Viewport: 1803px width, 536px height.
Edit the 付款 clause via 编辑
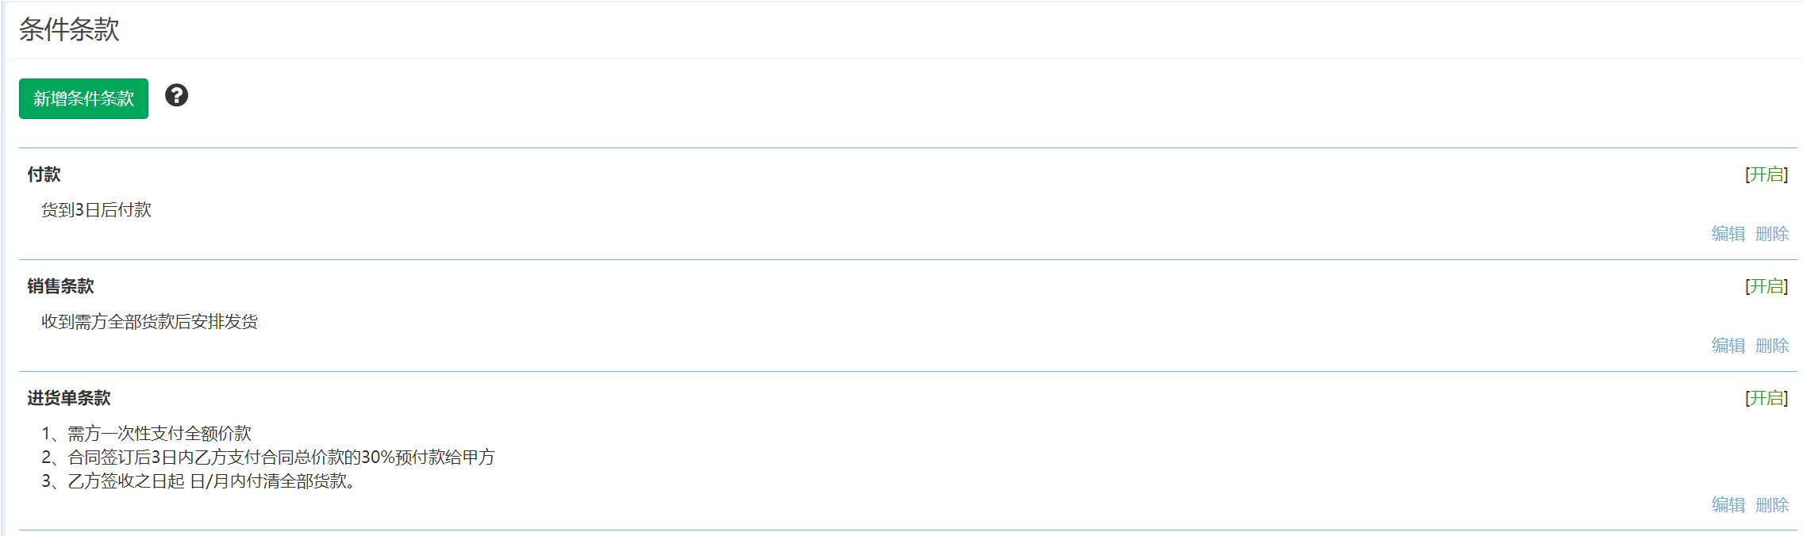(1728, 234)
